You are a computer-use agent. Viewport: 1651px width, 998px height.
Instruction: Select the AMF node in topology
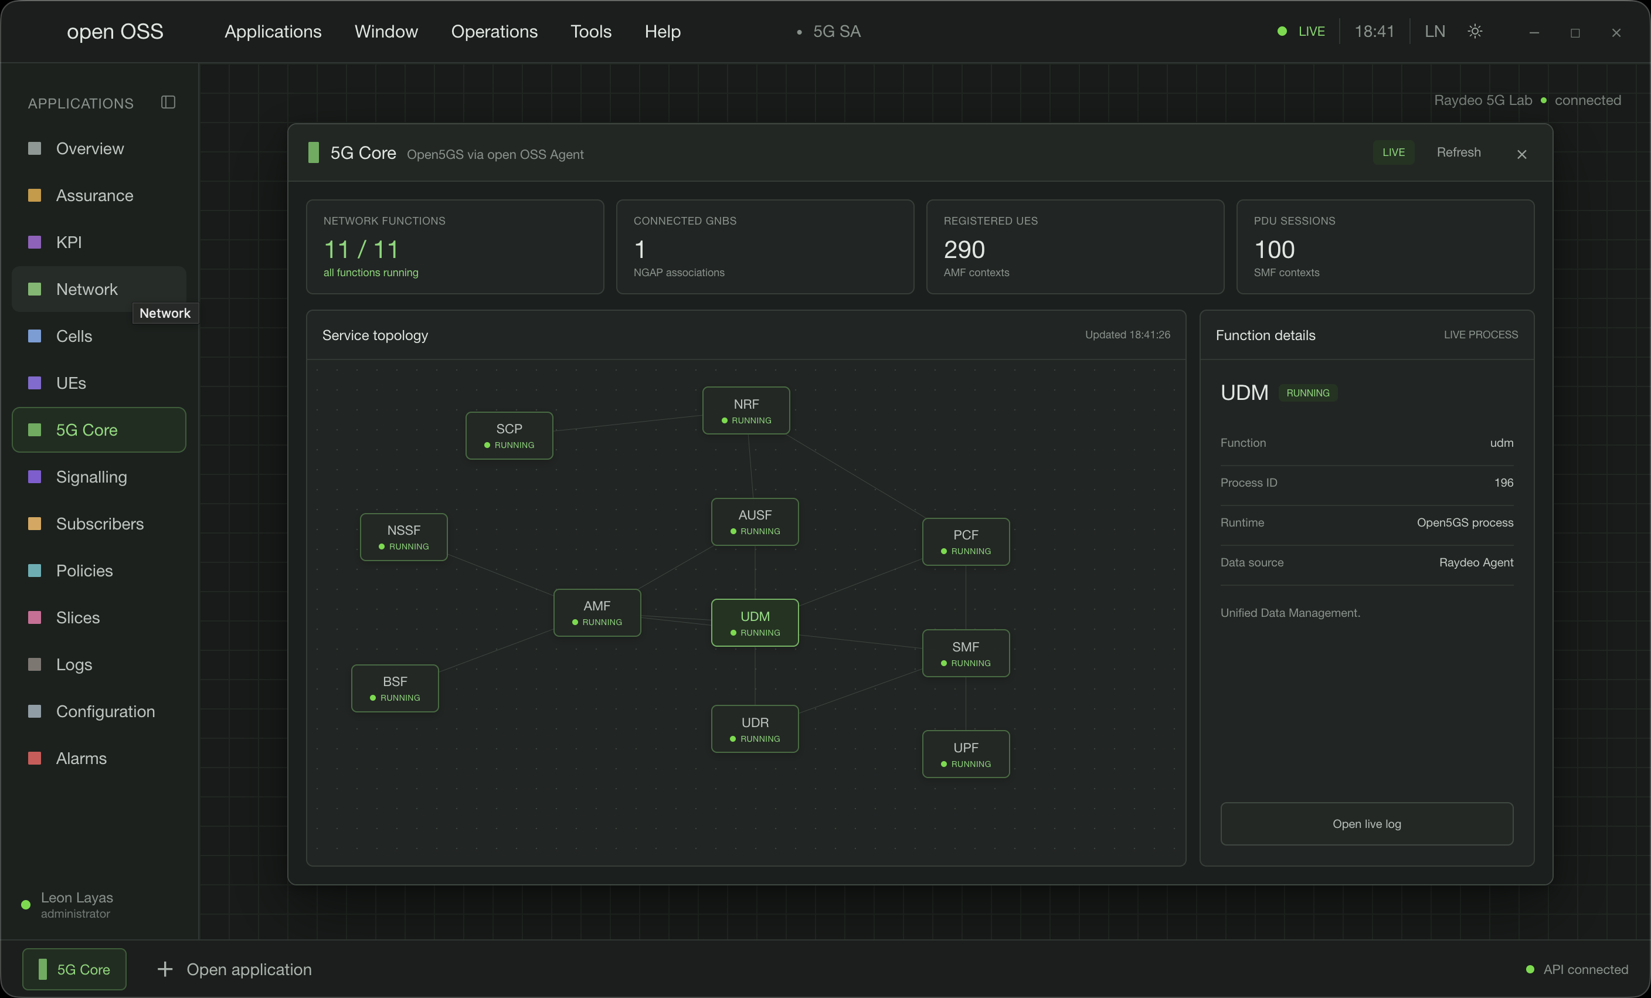(x=597, y=613)
